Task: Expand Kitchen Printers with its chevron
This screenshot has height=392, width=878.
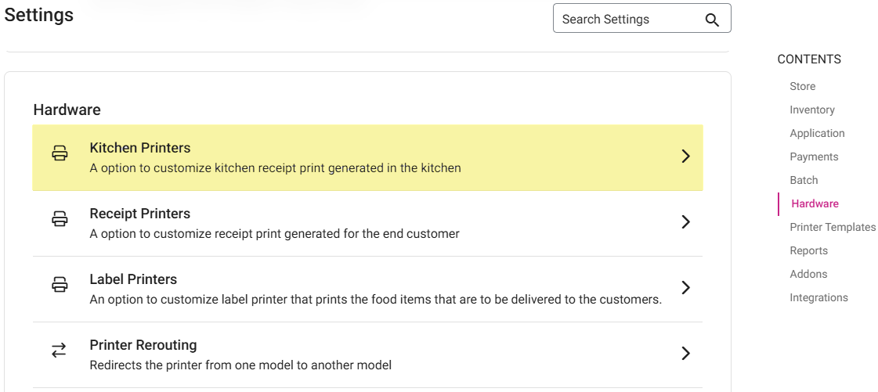Action: point(685,156)
